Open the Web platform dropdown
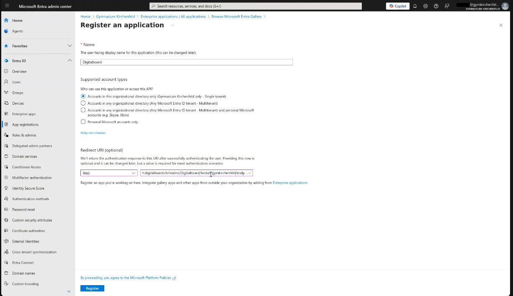Image resolution: width=513 pixels, height=296 pixels. (x=108, y=172)
